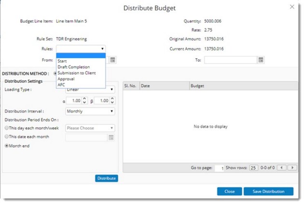This screenshot has width=304, height=204.
Task: Pick the Approval rule from the list
Action: point(66,78)
